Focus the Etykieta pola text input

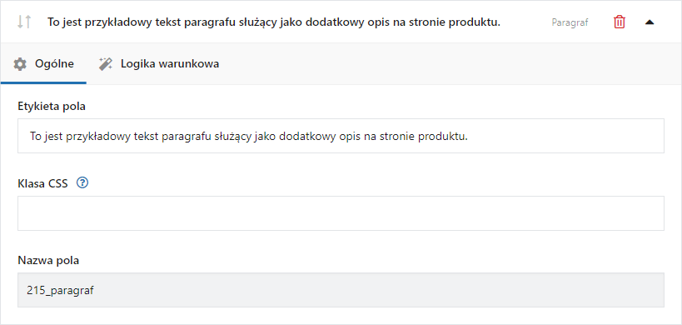pyautogui.click(x=341, y=136)
